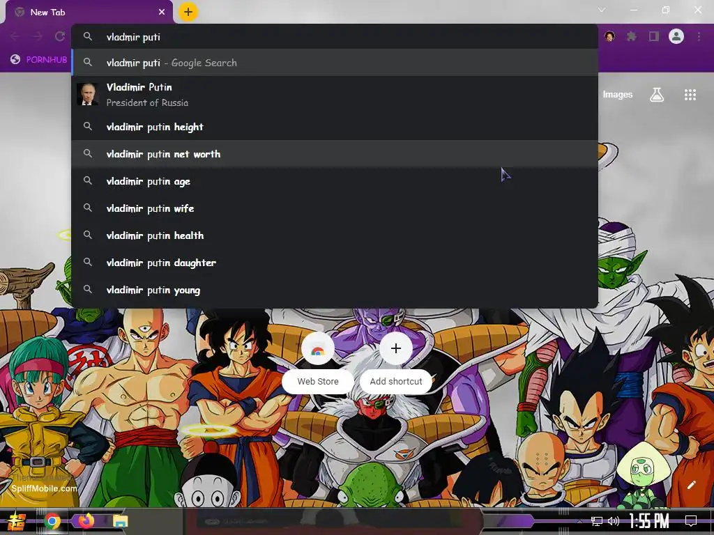Open volume control tray icon
The width and height of the screenshot is (714, 535).
[614, 521]
